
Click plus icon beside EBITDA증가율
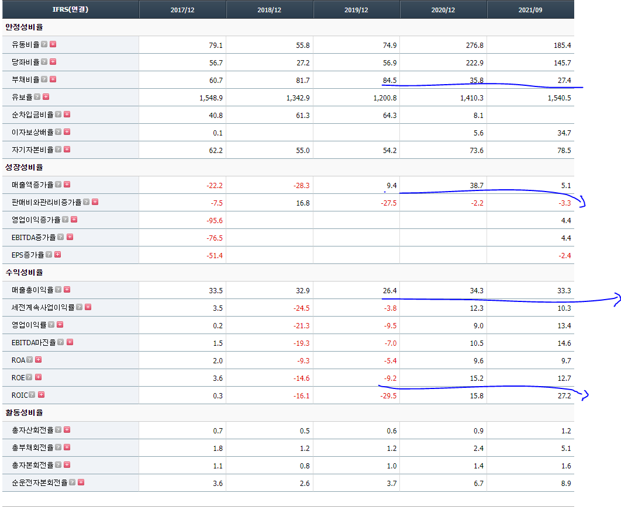point(70,237)
